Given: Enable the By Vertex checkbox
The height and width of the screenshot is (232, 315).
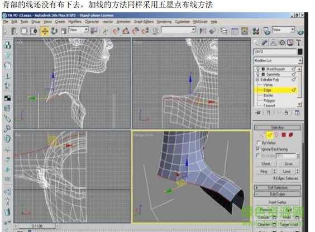Looking at the screenshot, I should pyautogui.click(x=259, y=143).
